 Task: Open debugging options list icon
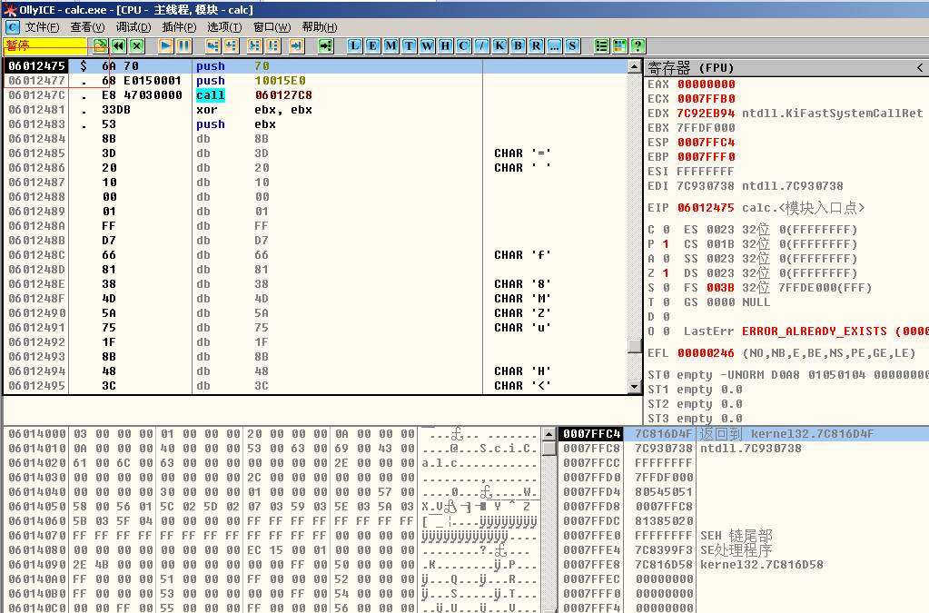pyautogui.click(x=601, y=45)
